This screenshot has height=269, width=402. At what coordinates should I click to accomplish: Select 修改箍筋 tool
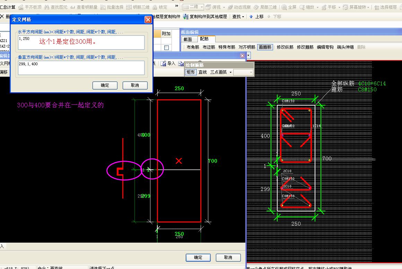[x=305, y=47]
